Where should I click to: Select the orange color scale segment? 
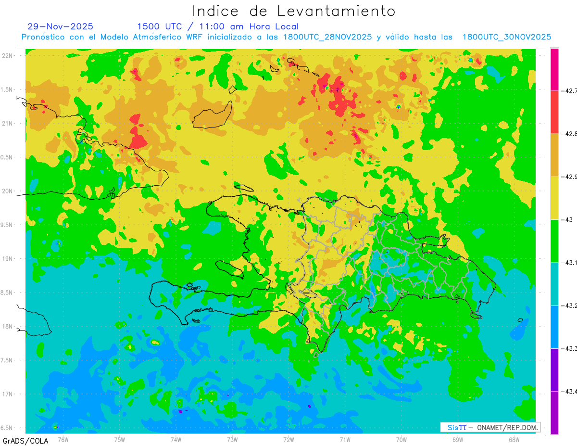tap(554, 155)
